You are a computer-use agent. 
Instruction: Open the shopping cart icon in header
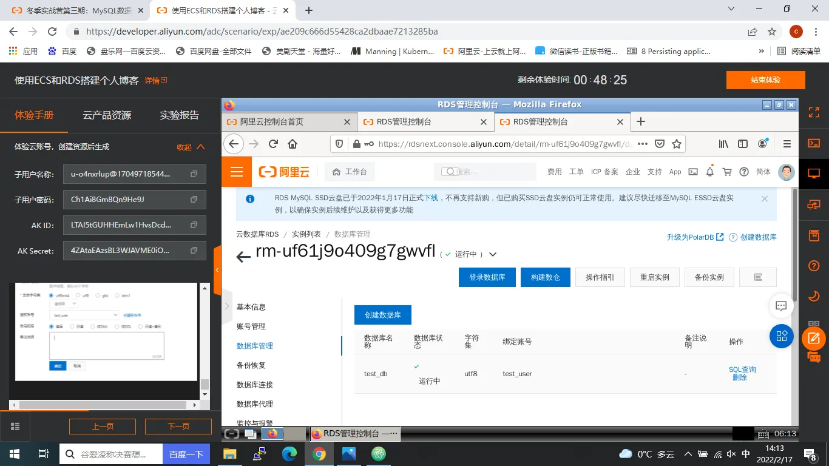[x=727, y=172]
